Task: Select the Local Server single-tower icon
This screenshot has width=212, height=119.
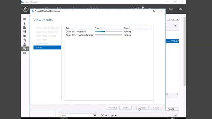Action: click(x=25, y=23)
